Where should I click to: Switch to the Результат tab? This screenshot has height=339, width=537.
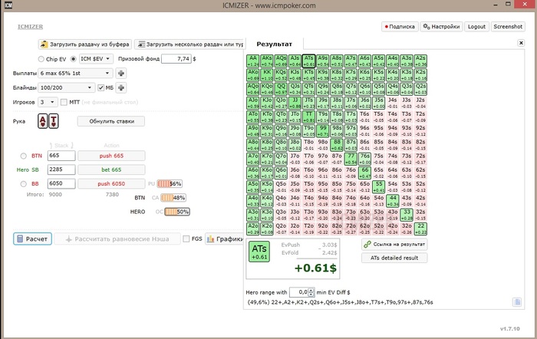pos(275,44)
